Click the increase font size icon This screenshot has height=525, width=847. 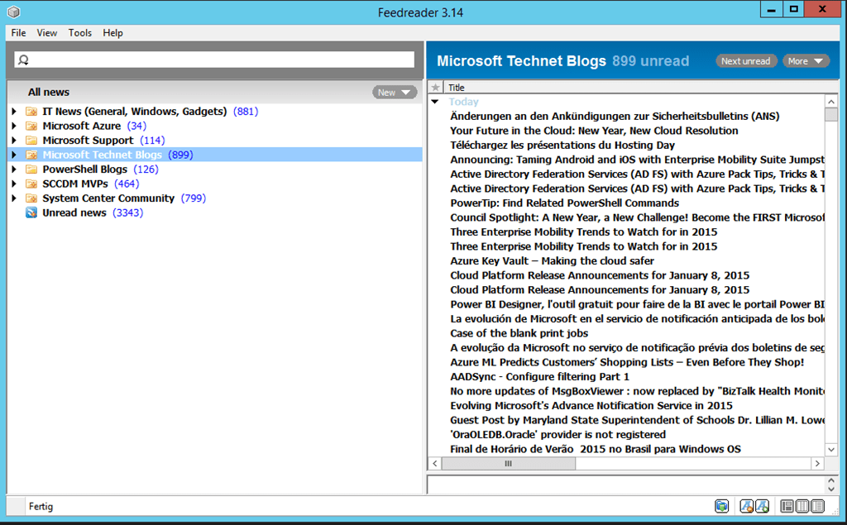coord(762,506)
